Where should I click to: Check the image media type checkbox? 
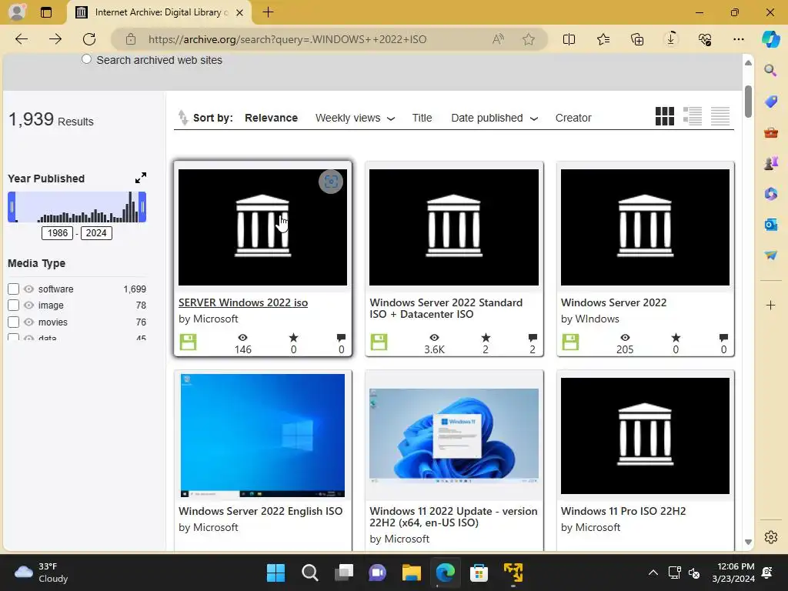(14, 305)
